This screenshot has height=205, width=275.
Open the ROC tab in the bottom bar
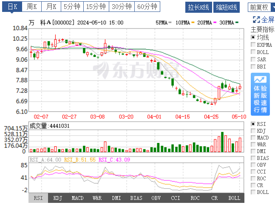pyautogui.click(x=195, y=198)
